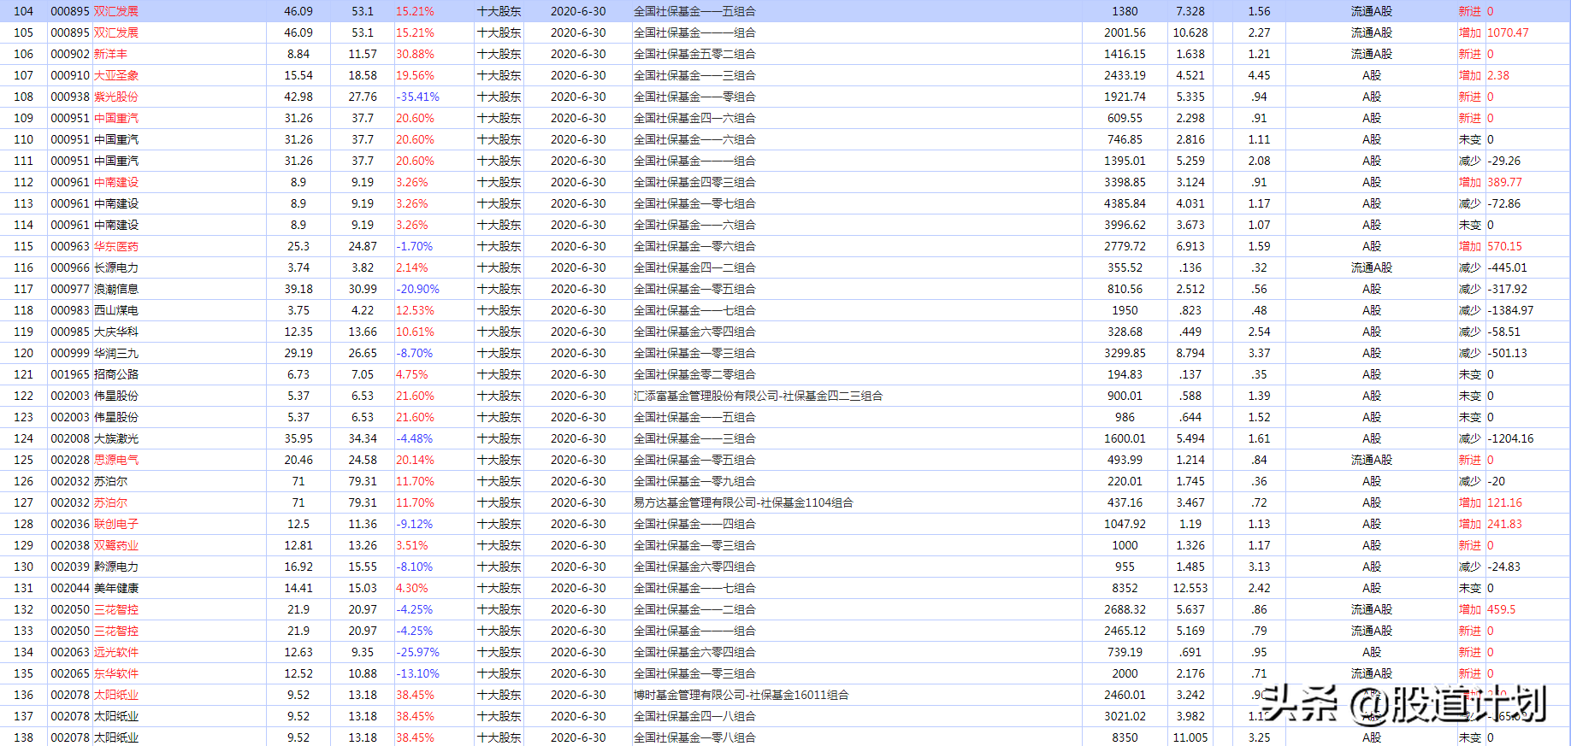Click the 全国社保基金零二零组合 cell

coord(694,374)
